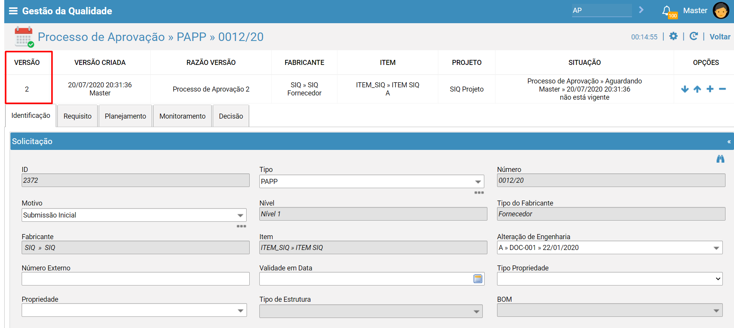734x328 pixels.
Task: Click the down arrow version option
Action: [x=685, y=89]
